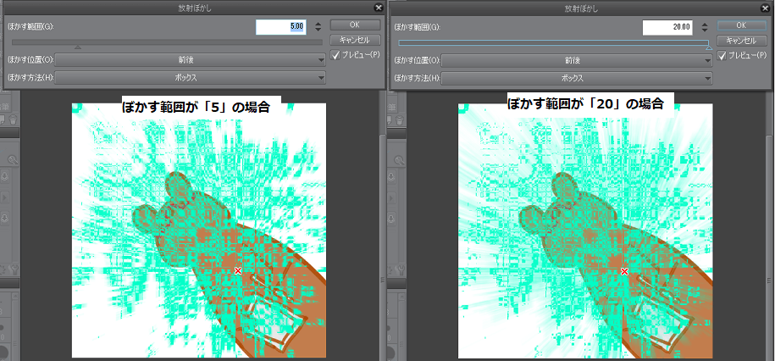Open ぼかす位置 dropdown in the 5.00 dialog
This screenshot has width=775, height=361.
[190, 60]
